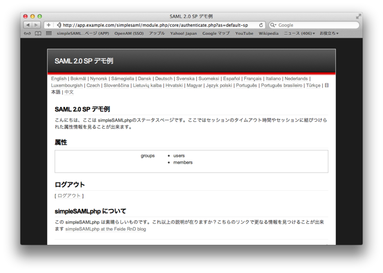Viewport: 383px width, 273px height.
Task: Click the members attribute value
Action: click(x=183, y=162)
